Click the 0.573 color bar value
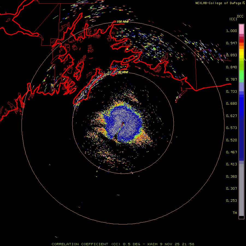 tap(232, 128)
